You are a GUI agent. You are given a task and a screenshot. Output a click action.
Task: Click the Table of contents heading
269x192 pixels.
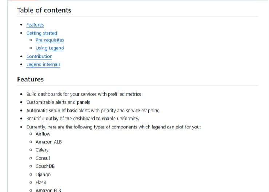tap(44, 10)
